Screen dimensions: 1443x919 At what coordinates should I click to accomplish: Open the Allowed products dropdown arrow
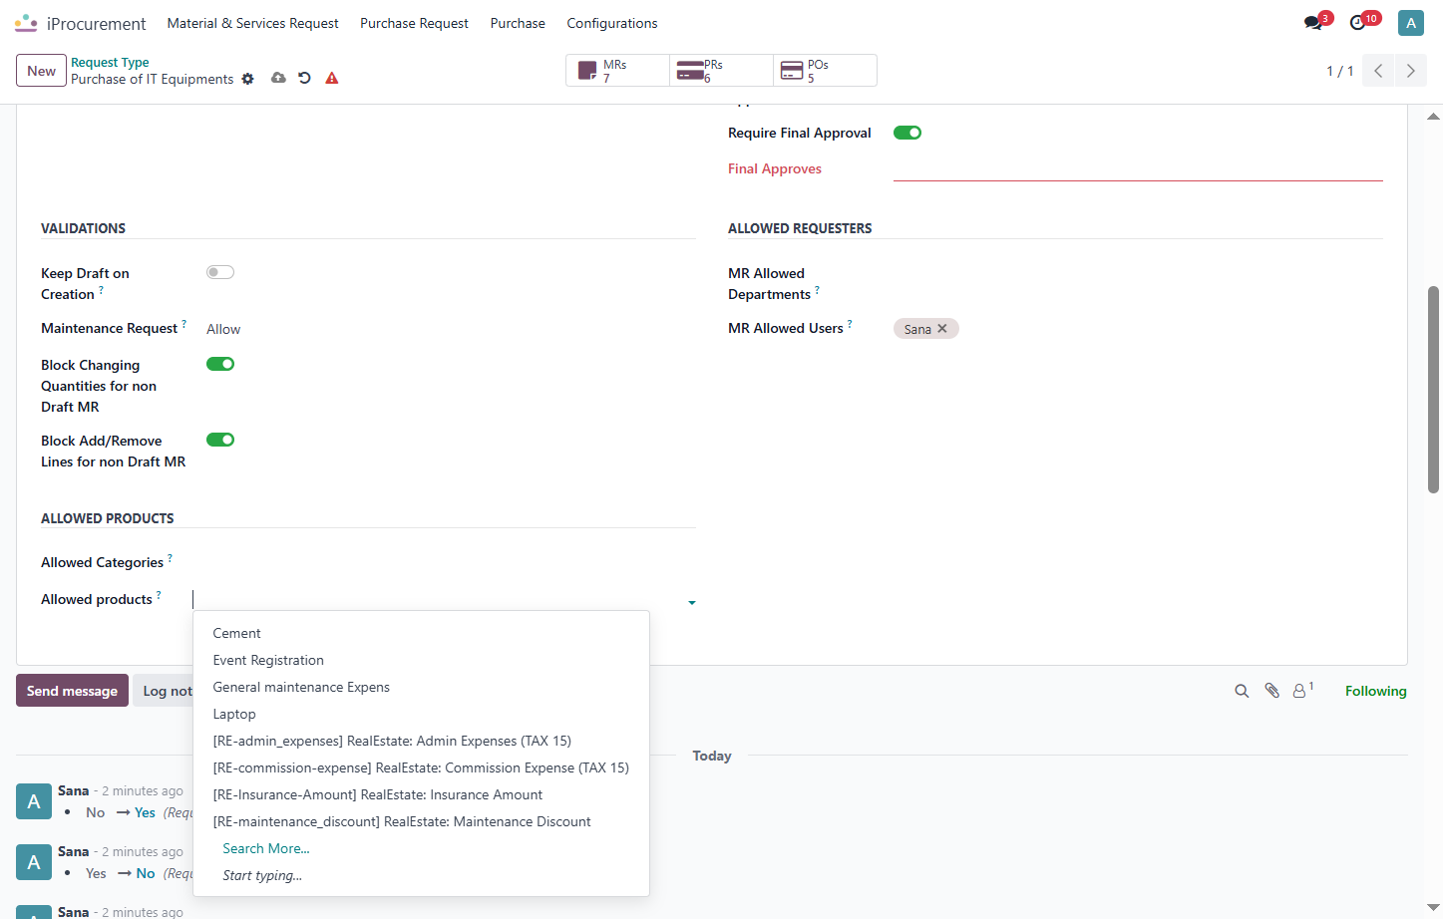pos(692,602)
